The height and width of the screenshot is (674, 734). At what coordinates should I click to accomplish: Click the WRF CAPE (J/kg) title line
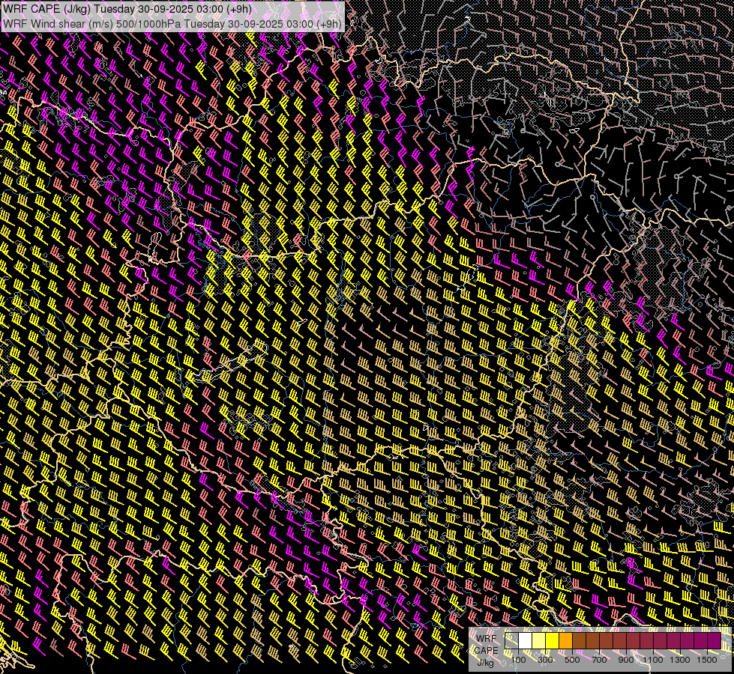click(127, 10)
